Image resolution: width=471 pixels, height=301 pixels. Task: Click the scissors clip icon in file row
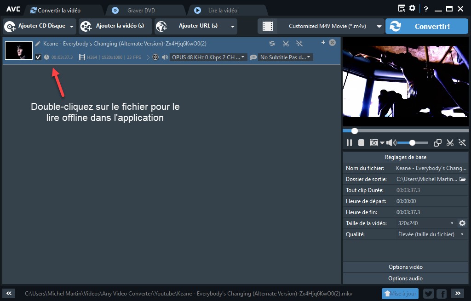click(286, 44)
